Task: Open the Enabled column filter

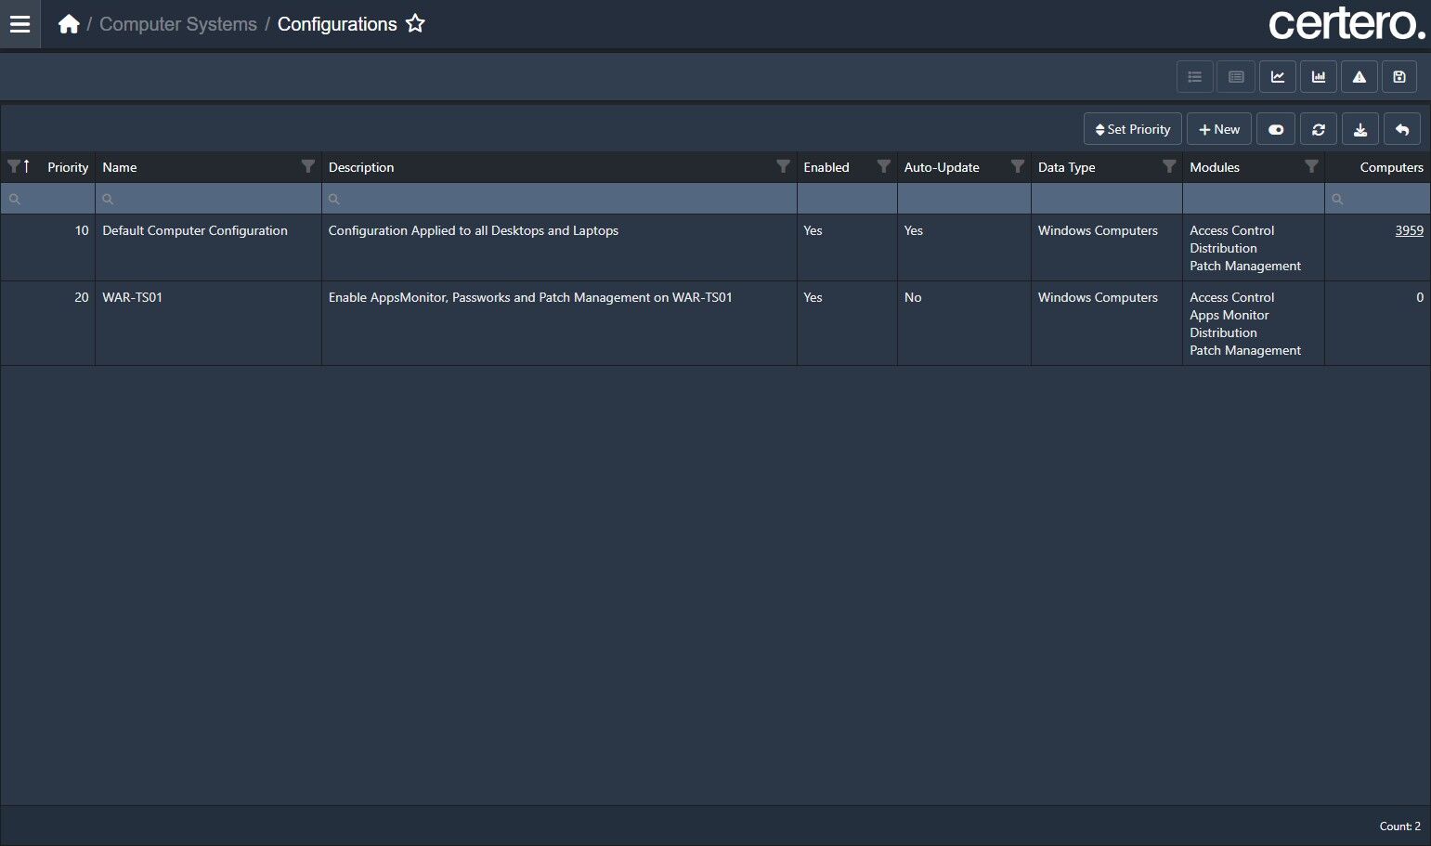Action: 883,166
